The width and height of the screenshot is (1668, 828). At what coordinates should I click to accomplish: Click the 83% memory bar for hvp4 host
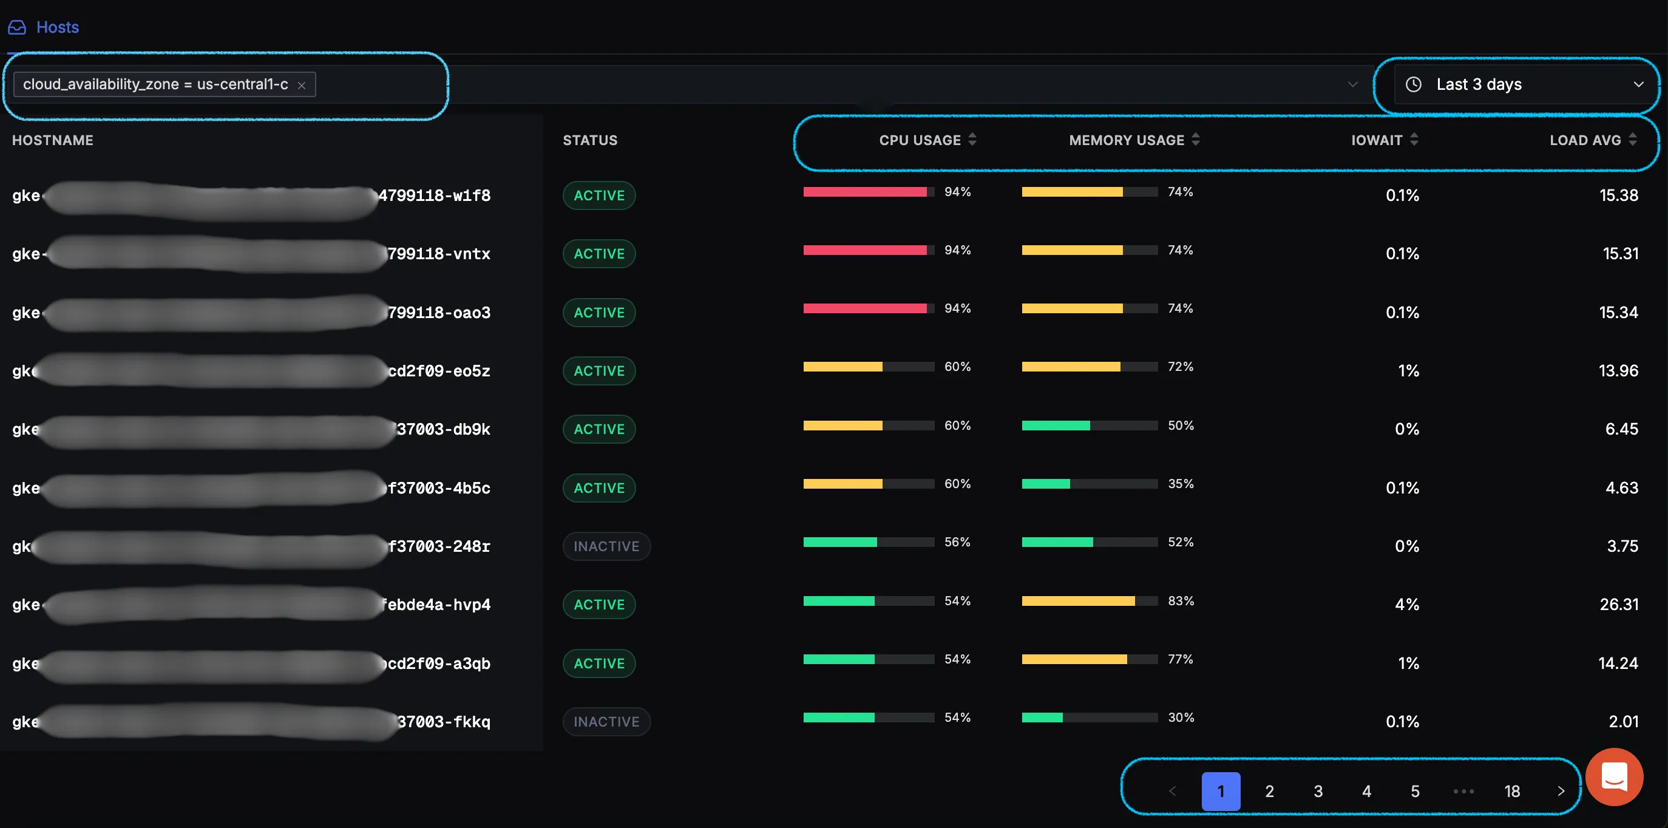[1089, 601]
